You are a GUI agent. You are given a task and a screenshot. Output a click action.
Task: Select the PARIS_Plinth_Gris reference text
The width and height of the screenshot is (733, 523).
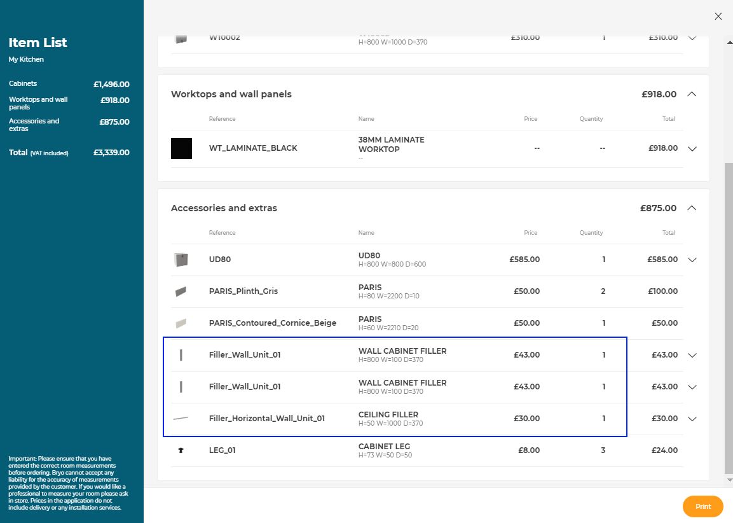pyautogui.click(x=243, y=291)
